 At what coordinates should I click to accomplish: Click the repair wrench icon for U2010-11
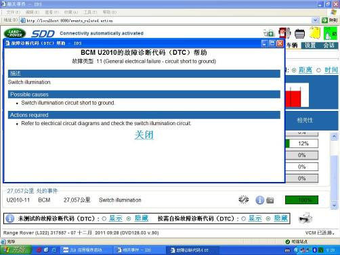pyautogui.click(x=244, y=200)
